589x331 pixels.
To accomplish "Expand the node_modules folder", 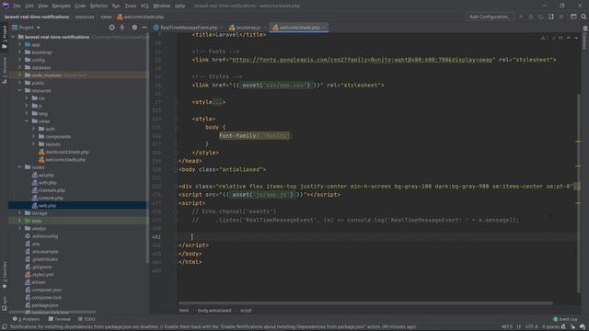I will (20, 75).
